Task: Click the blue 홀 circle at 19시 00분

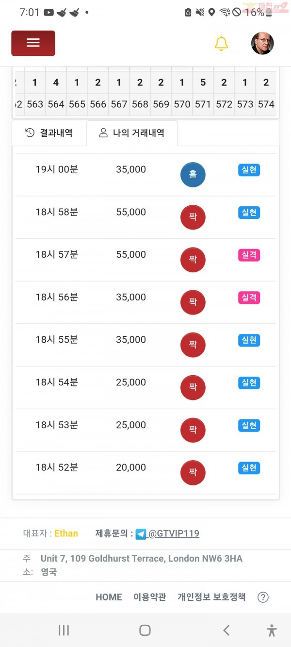Action: click(193, 175)
